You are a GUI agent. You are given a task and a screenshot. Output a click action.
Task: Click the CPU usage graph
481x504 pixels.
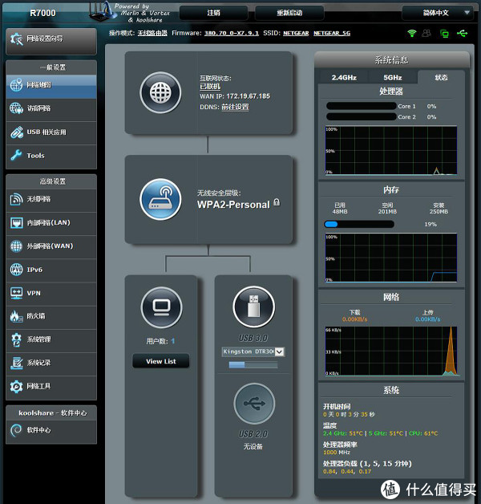point(391,150)
